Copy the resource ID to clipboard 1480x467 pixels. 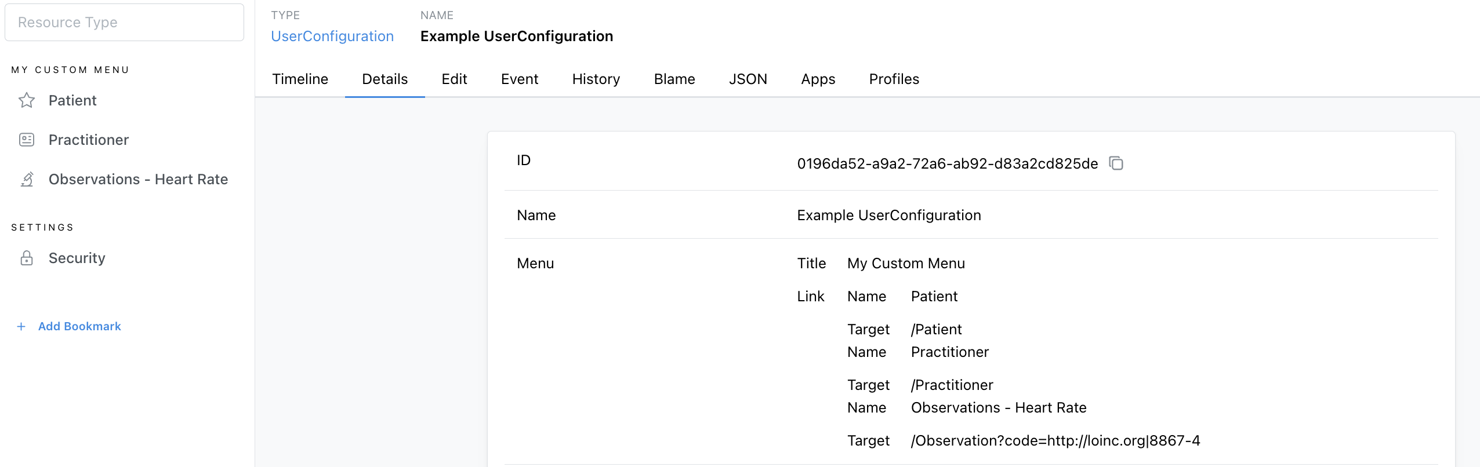(x=1116, y=163)
